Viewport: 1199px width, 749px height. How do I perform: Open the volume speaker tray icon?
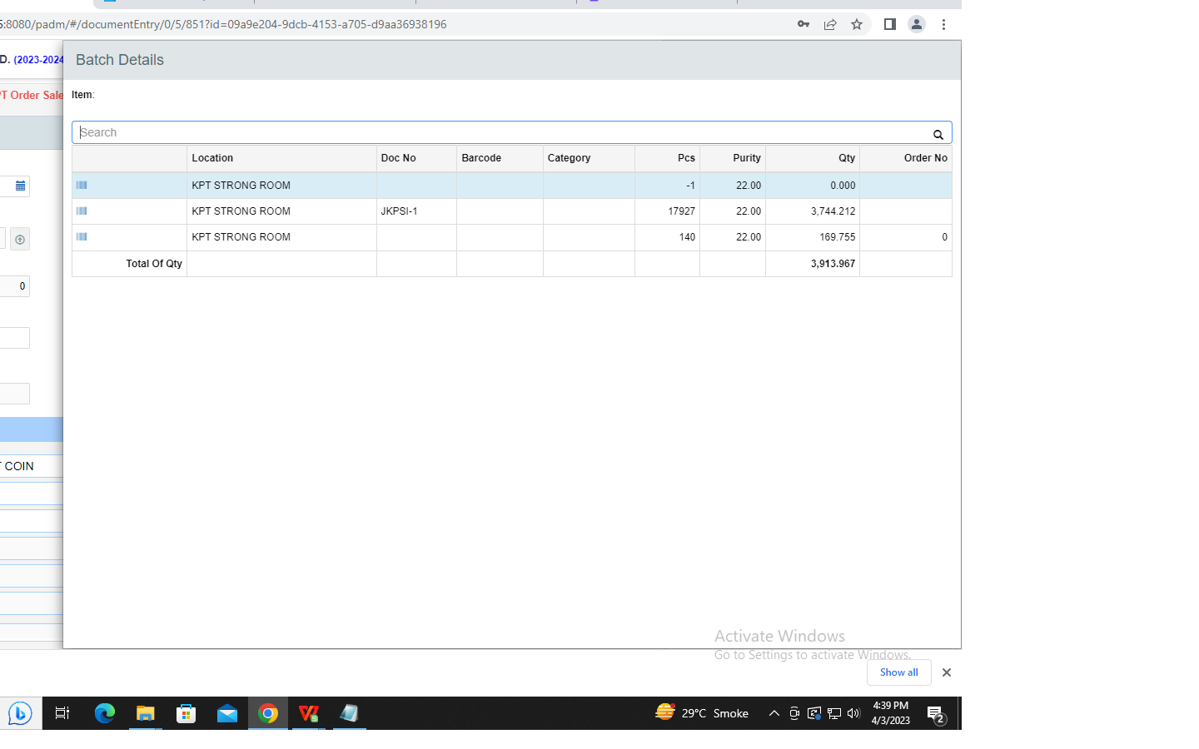(853, 713)
